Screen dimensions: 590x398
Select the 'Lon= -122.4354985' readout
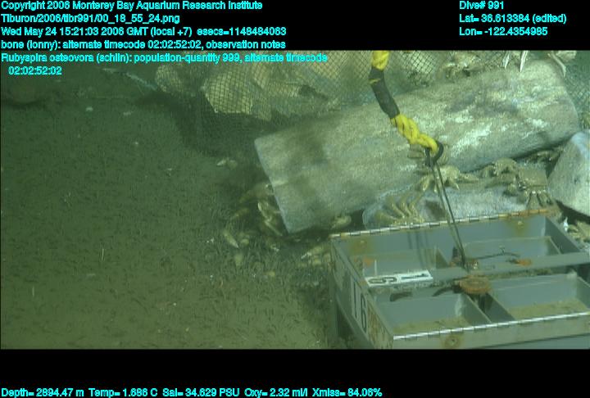coord(503,31)
